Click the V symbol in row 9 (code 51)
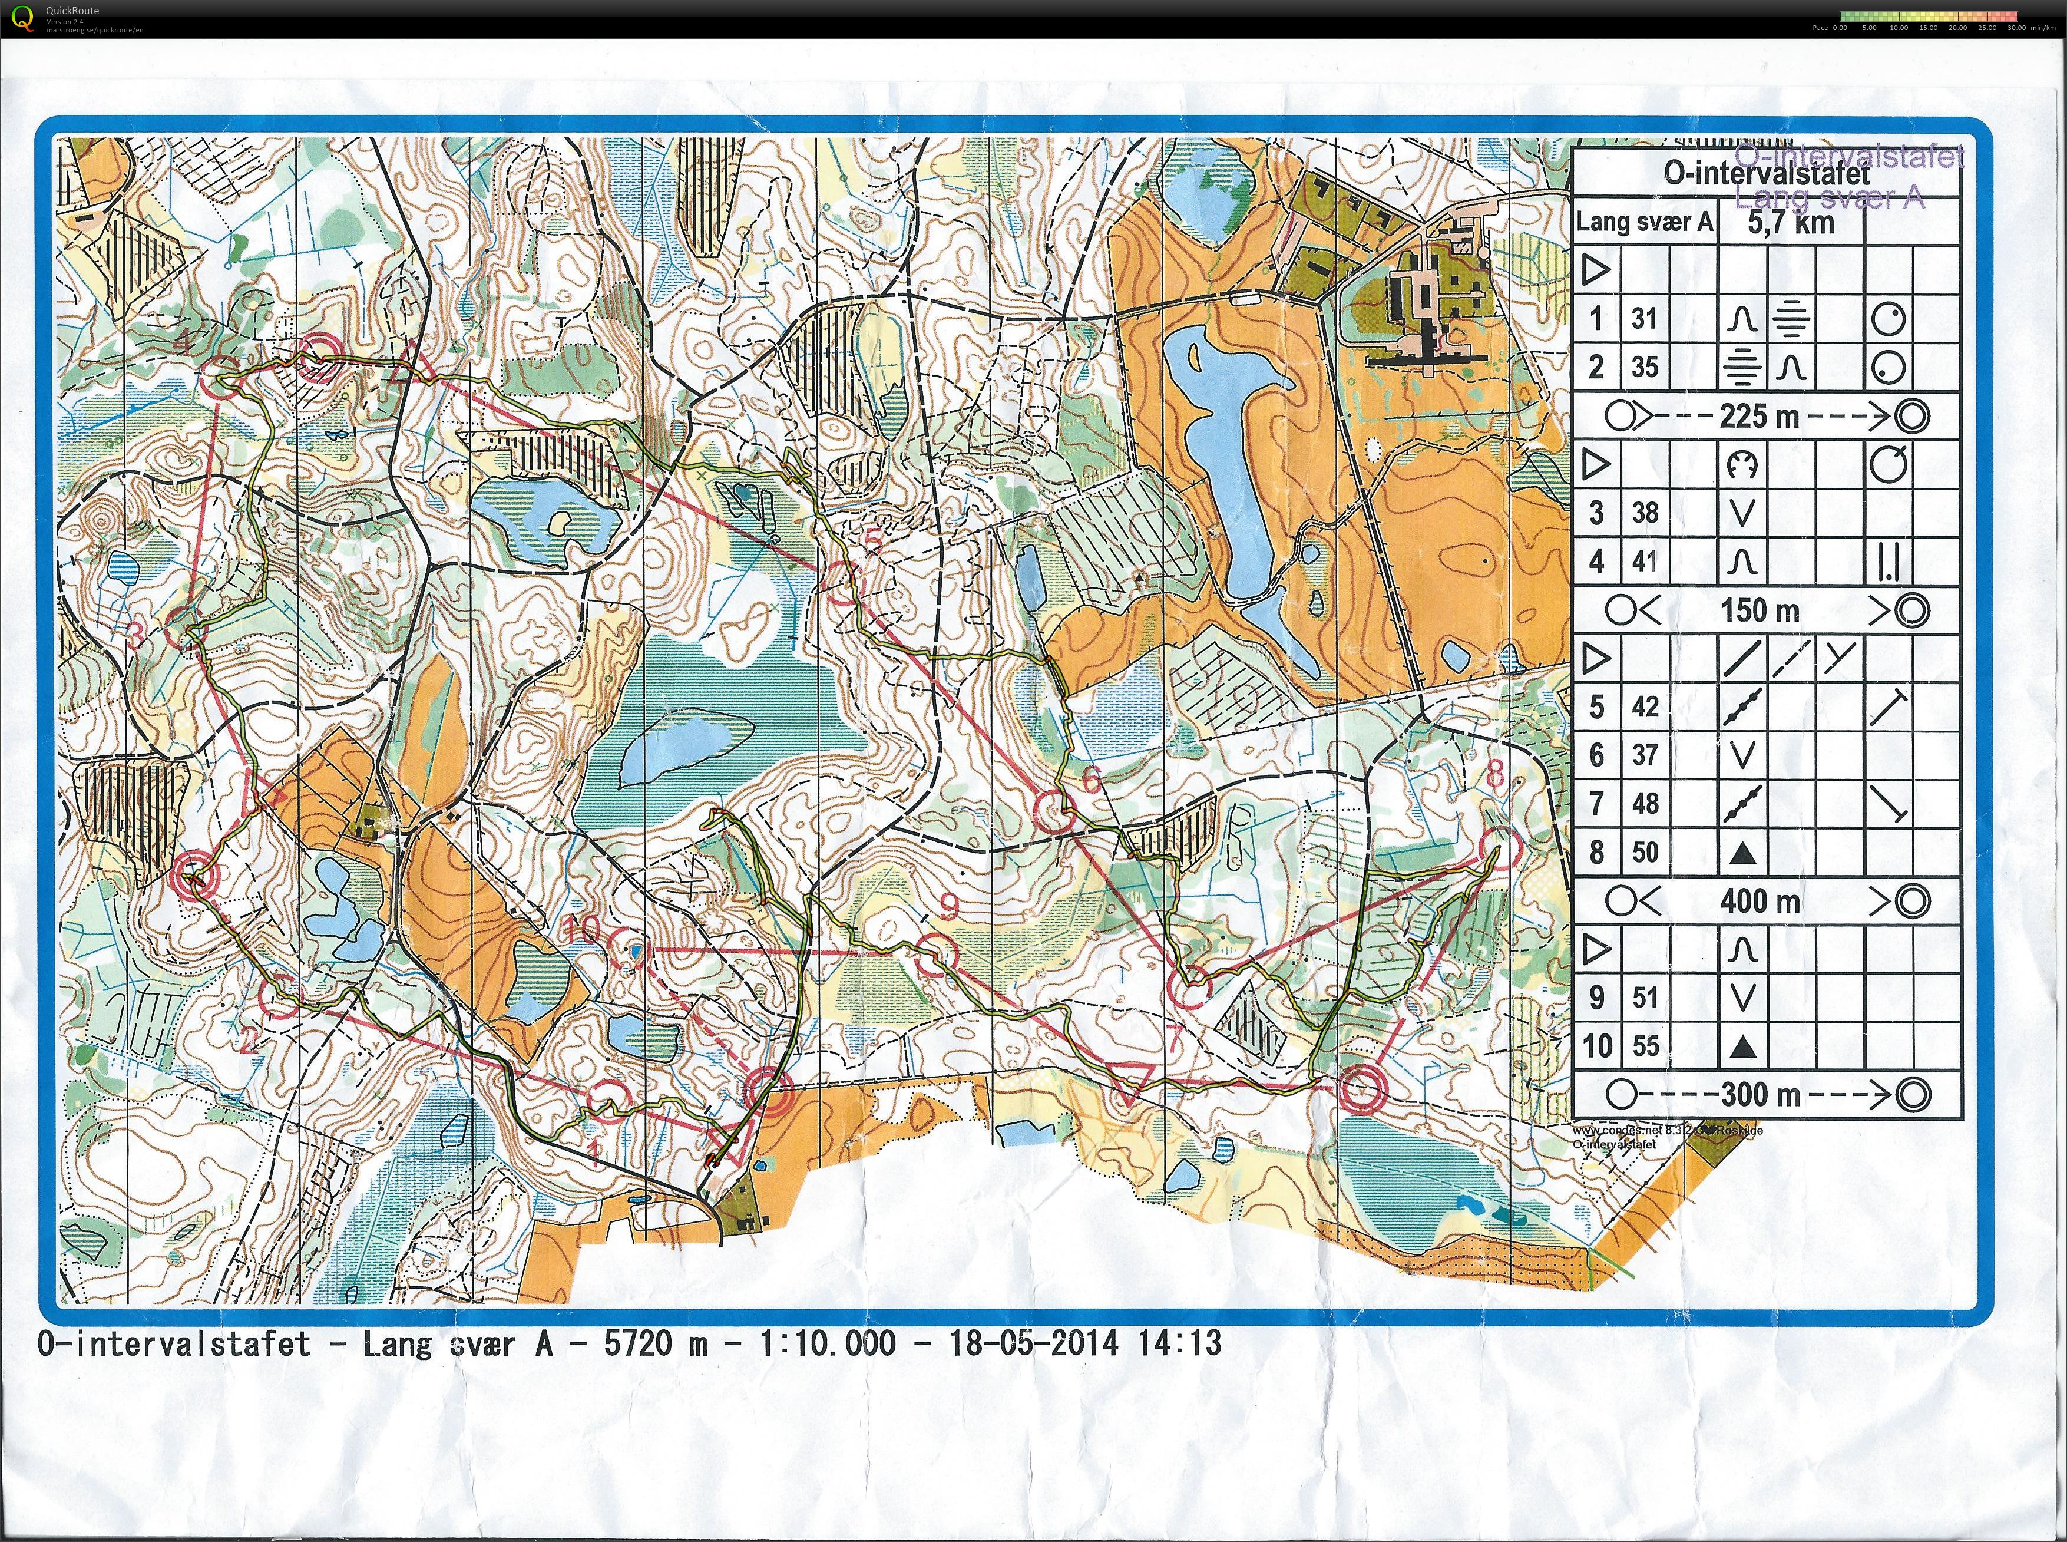 point(1742,998)
